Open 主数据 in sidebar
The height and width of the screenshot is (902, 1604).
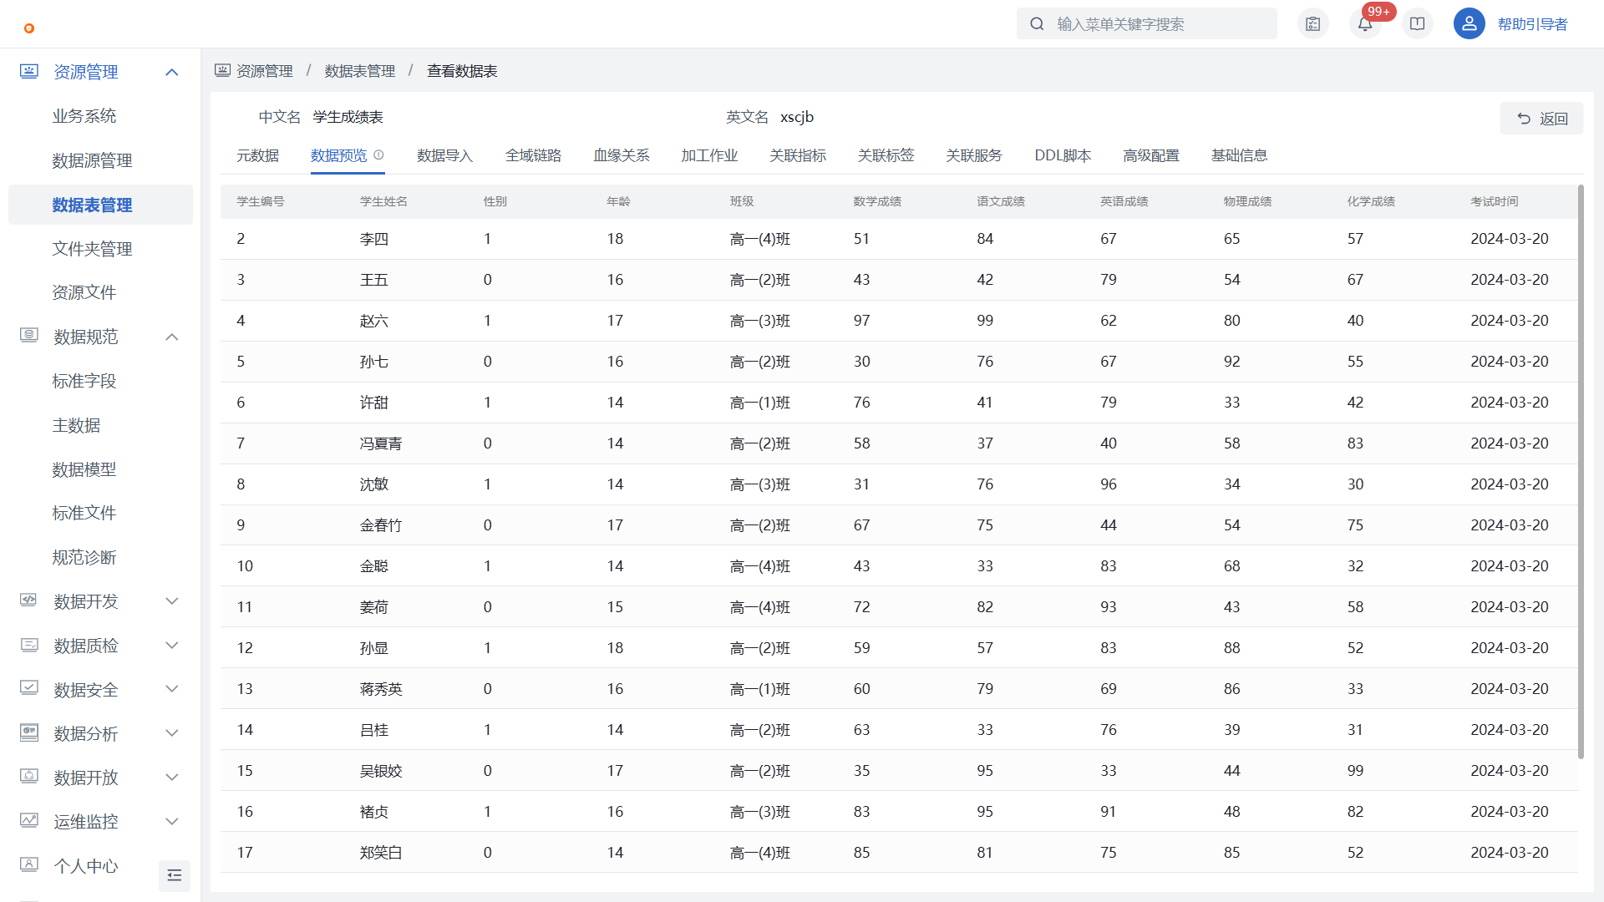[76, 425]
